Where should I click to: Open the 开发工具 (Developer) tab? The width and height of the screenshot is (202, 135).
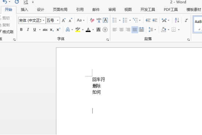(x=148, y=9)
